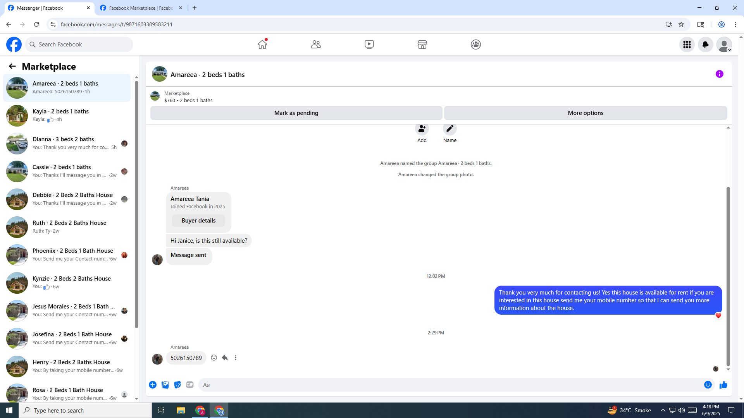744x418 pixels.
Task: Send a thumbs-up like
Action: [x=723, y=385]
